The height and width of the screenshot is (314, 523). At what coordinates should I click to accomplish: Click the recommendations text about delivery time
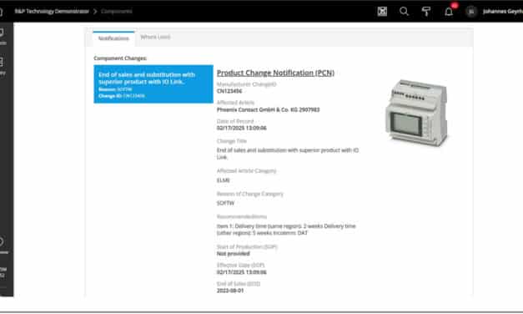tap(286, 230)
